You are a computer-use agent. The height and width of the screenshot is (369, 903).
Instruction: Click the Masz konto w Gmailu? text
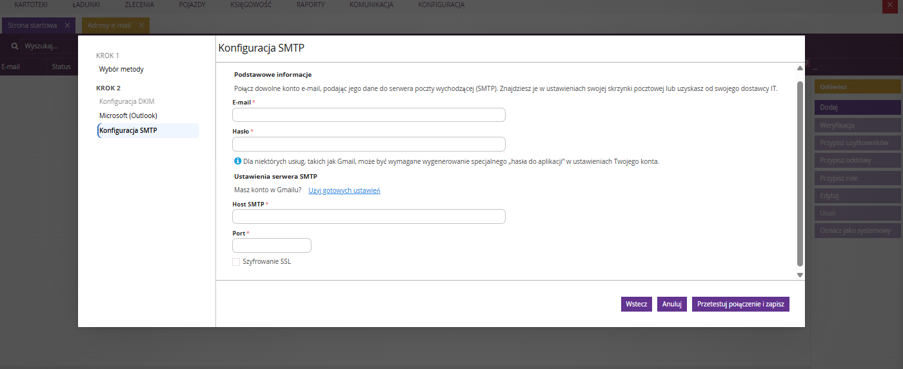[268, 190]
